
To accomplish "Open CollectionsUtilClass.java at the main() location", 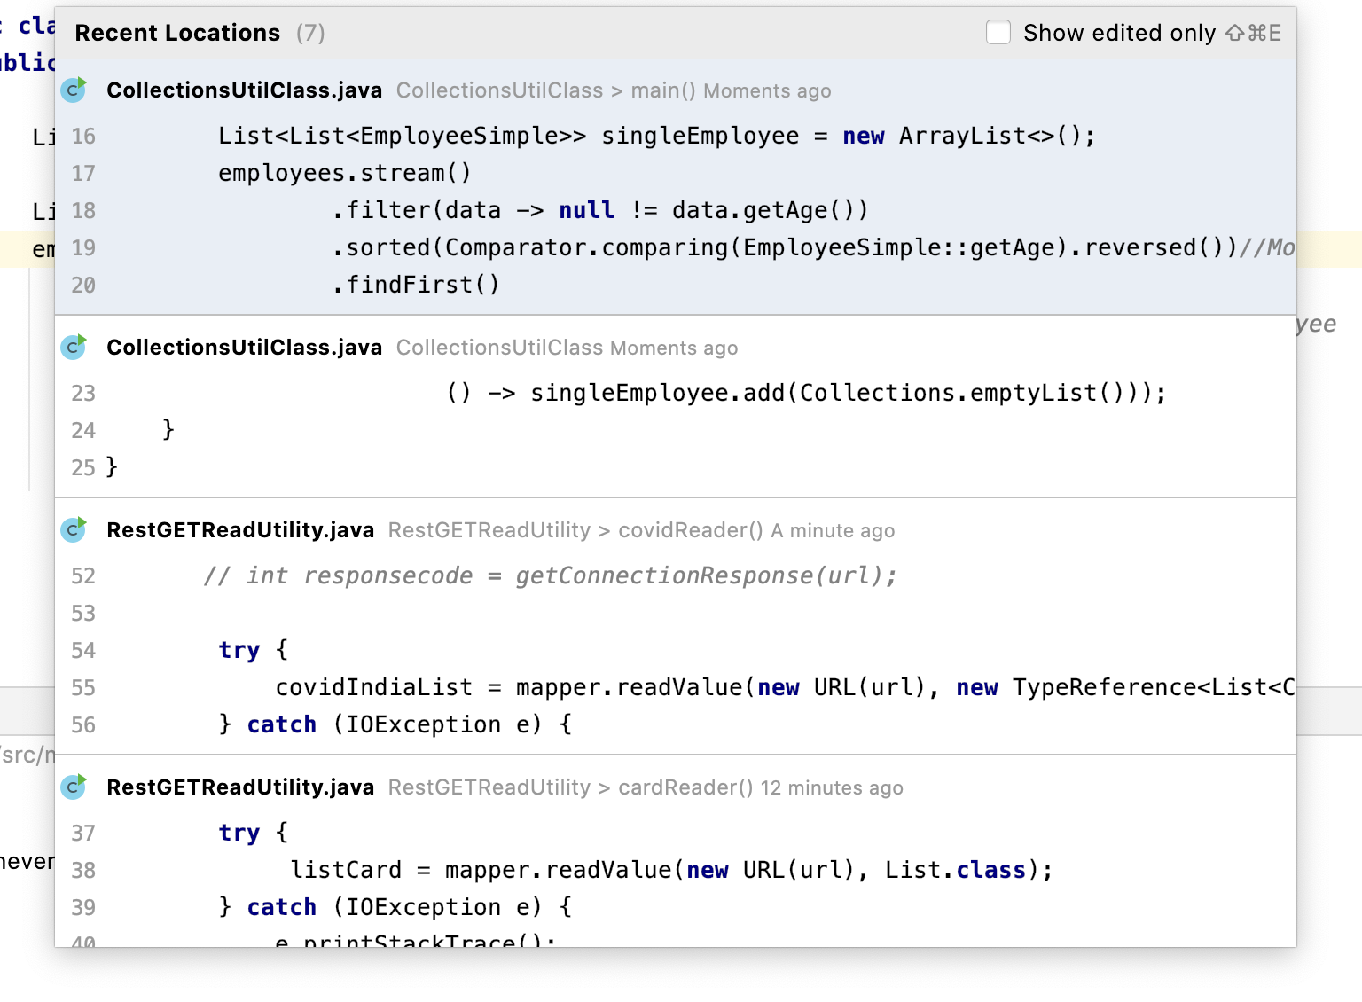I will click(x=244, y=90).
